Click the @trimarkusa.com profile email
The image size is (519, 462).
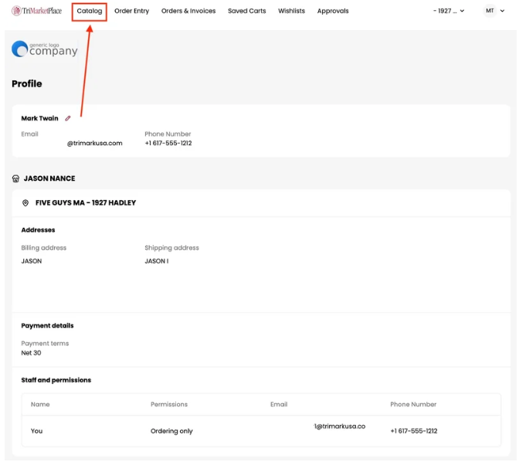(94, 143)
